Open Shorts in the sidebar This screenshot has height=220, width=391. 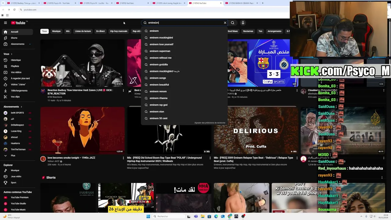point(18,38)
